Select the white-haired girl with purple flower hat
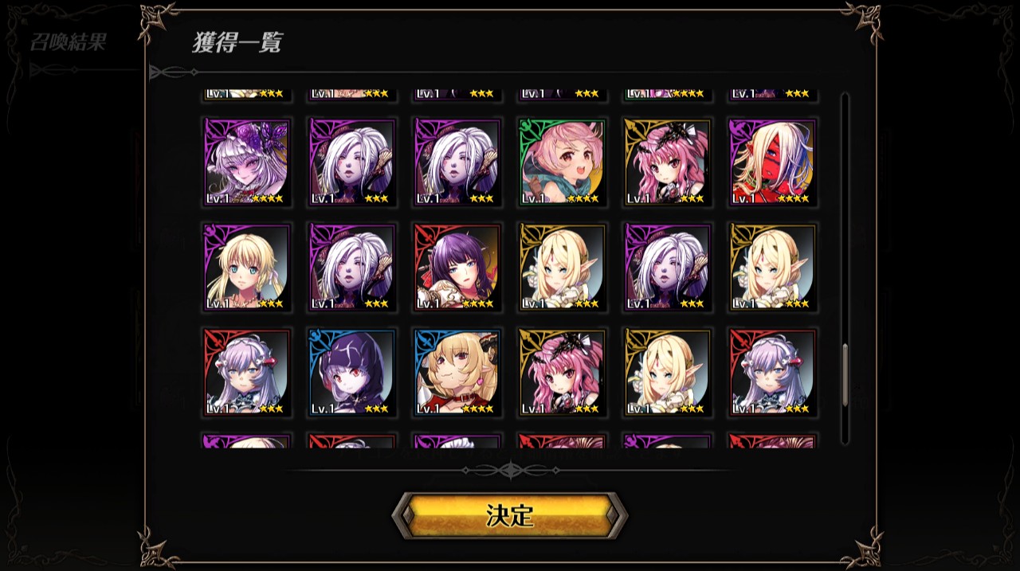Viewport: 1020px width, 571px height. click(247, 162)
